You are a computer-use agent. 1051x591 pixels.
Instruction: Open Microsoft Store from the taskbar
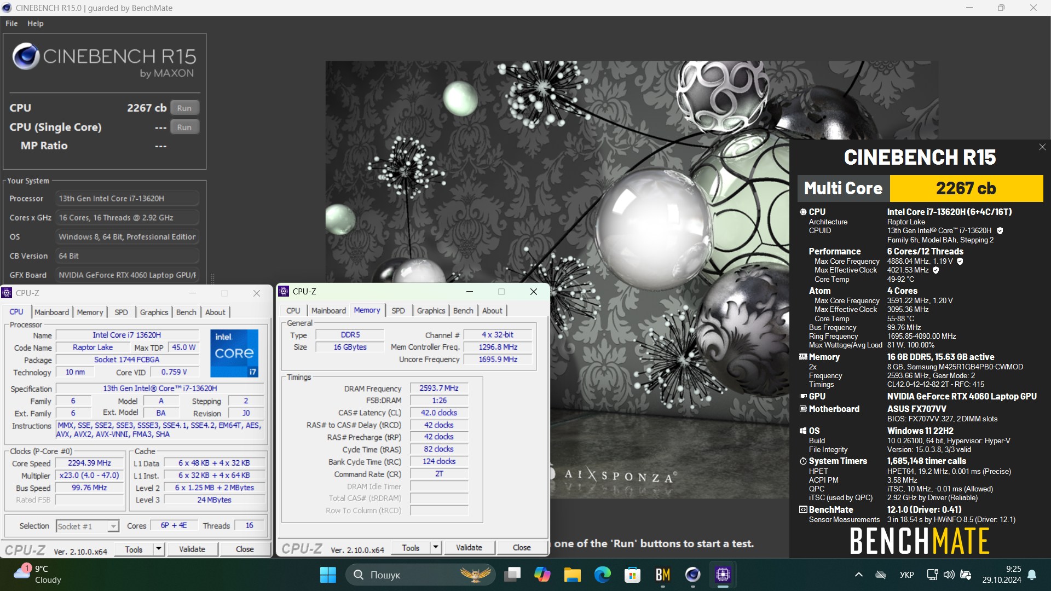pos(632,575)
